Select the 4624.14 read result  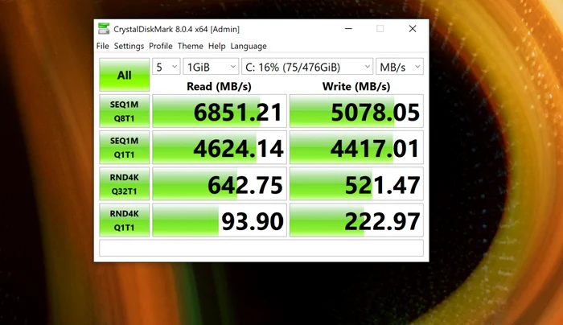pos(220,147)
